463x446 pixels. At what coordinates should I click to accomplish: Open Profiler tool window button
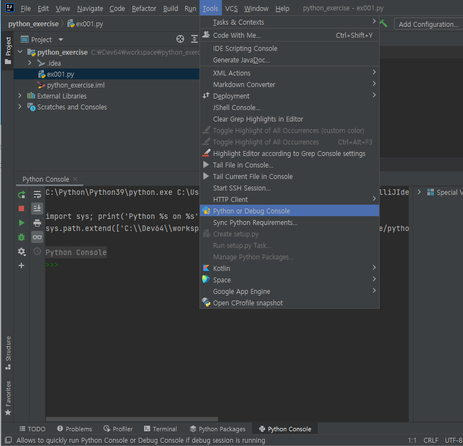118,429
